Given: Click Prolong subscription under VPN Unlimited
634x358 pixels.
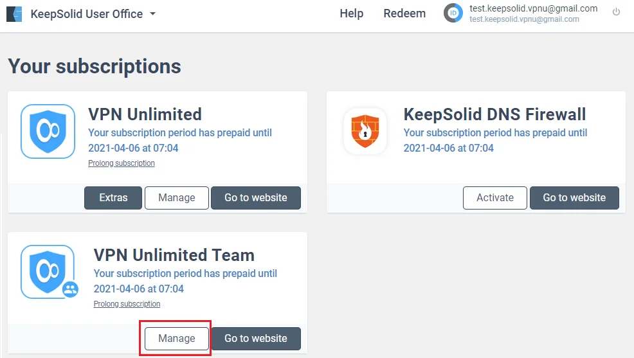Looking at the screenshot, I should pos(122,163).
